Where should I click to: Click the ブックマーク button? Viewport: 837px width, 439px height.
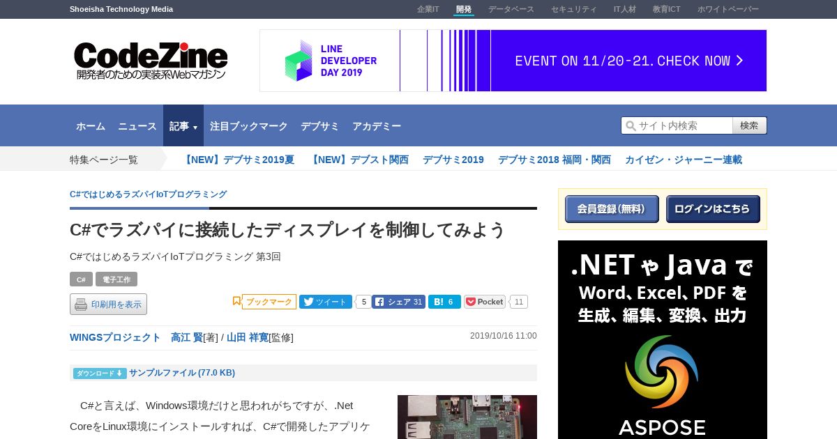point(269,302)
